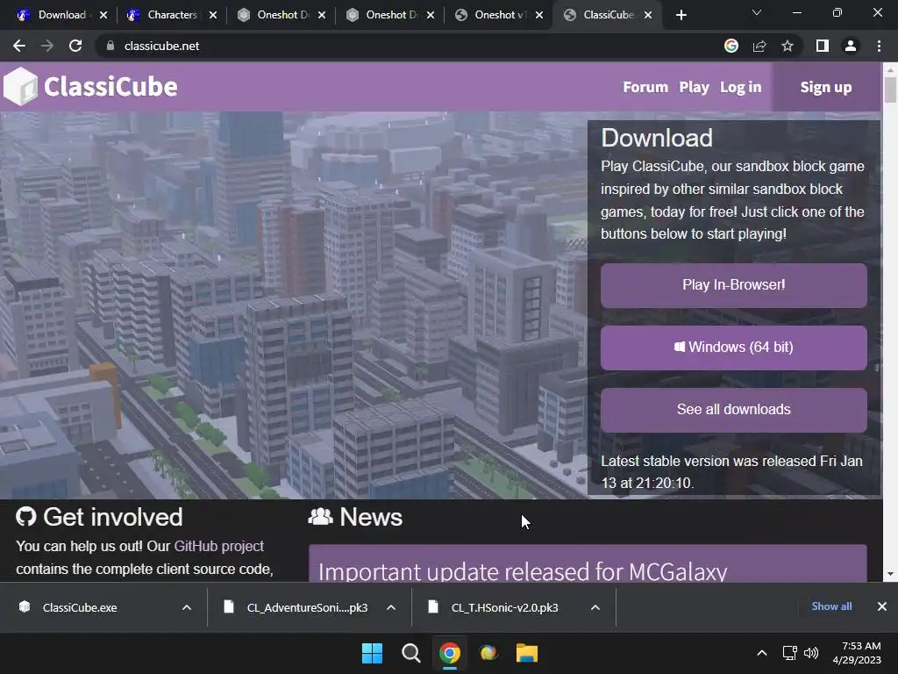898x674 pixels.
Task: Show hidden system tray icons
Action: coord(762,653)
